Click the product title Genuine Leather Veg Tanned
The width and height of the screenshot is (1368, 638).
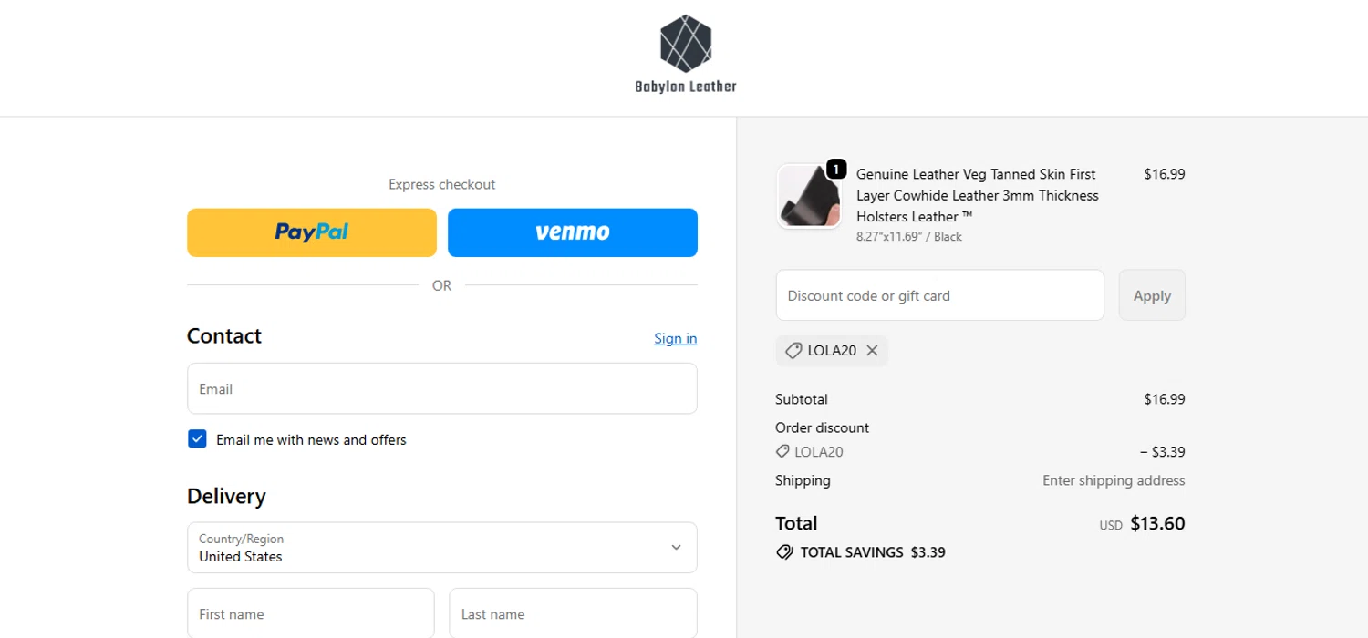(978, 195)
